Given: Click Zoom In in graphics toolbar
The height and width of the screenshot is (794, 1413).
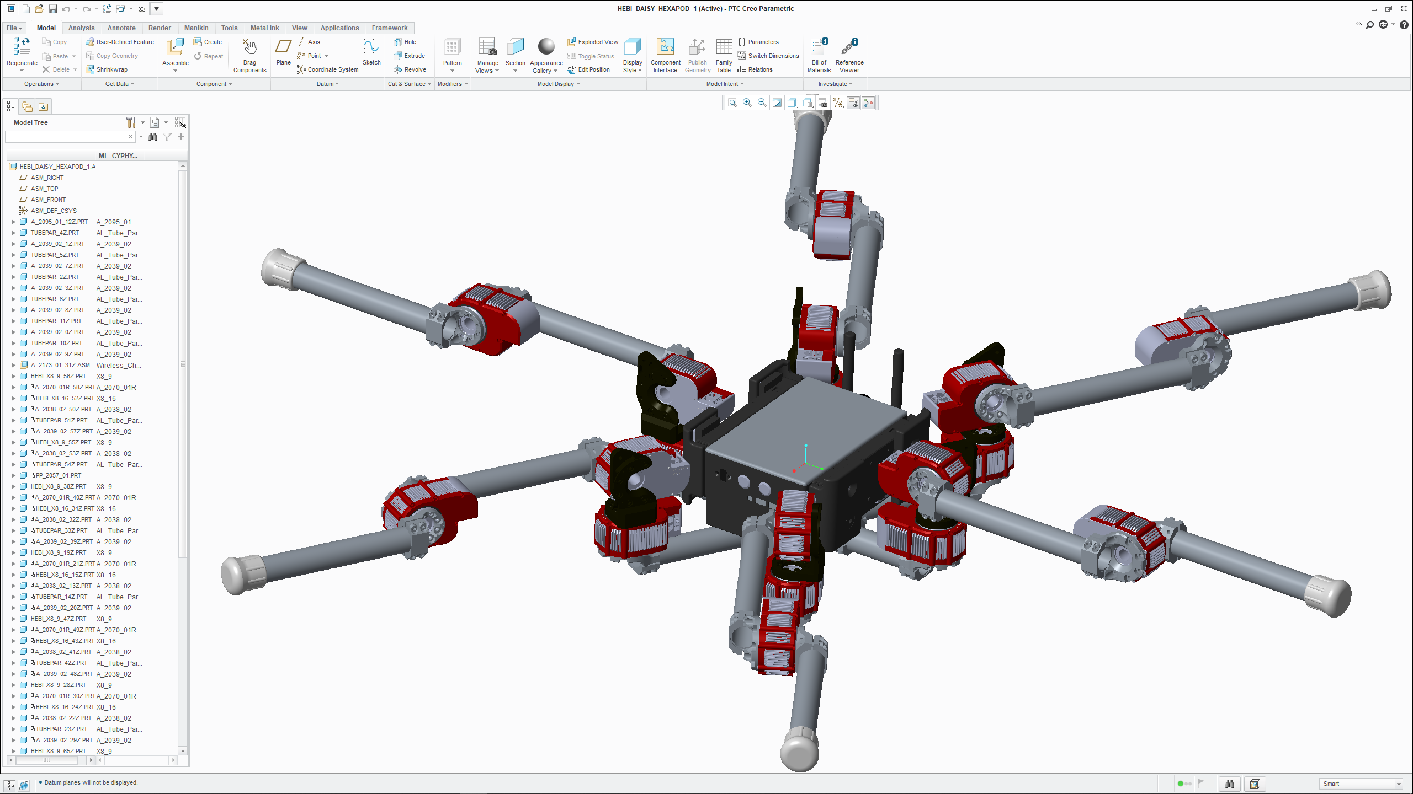Looking at the screenshot, I should (x=747, y=103).
